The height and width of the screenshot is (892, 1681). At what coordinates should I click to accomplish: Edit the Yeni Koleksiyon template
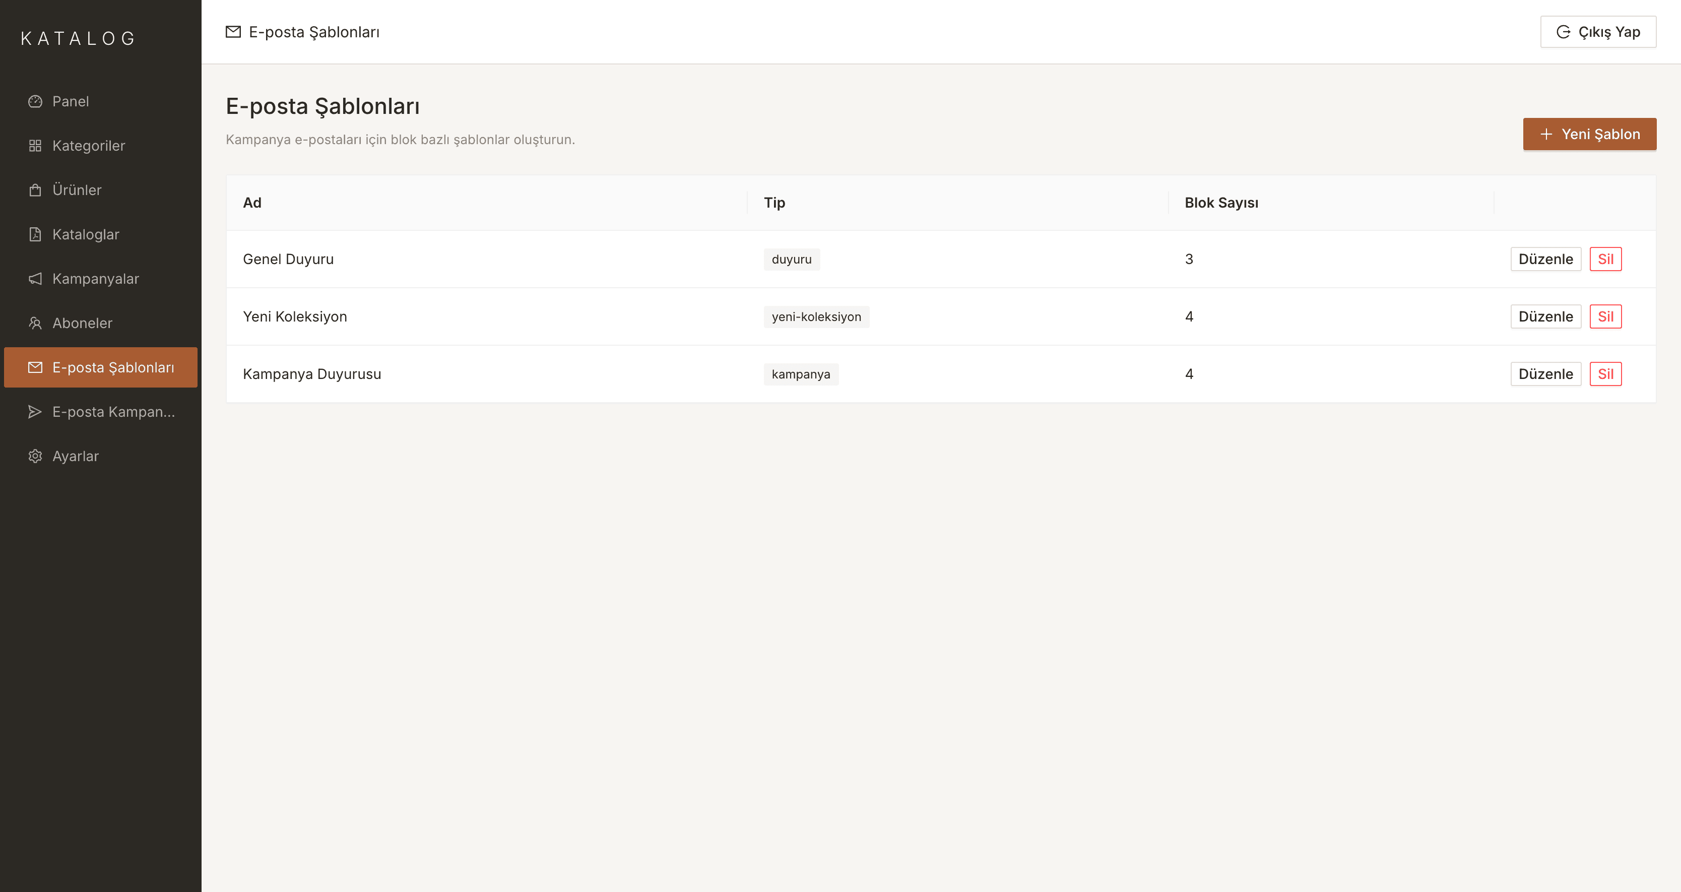1546,316
